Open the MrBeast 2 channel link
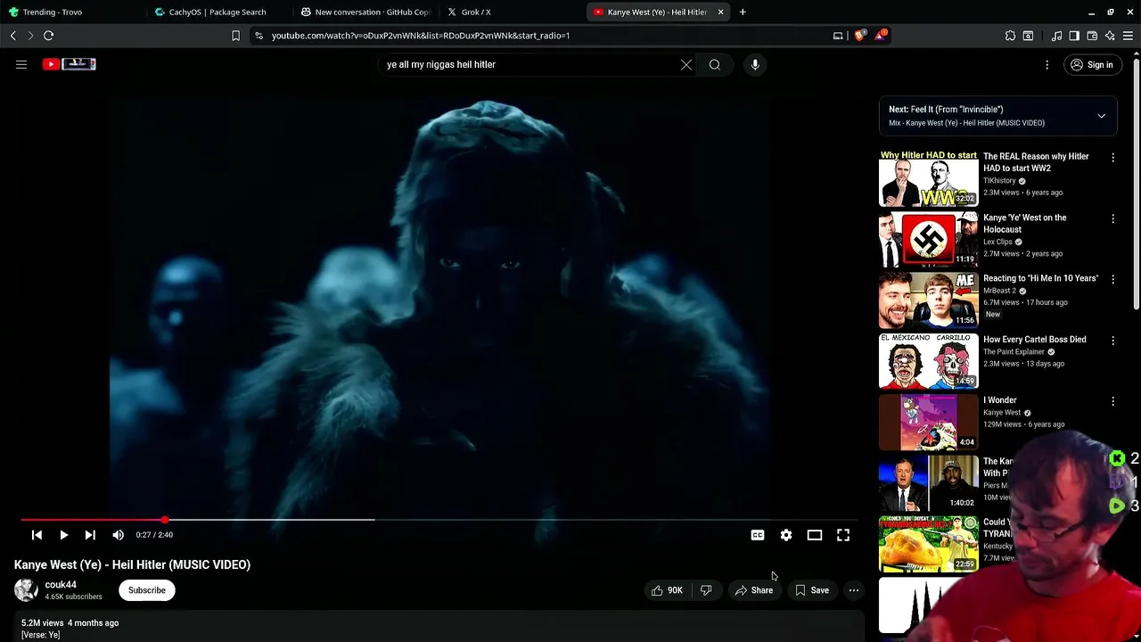The height and width of the screenshot is (642, 1141). tap(999, 291)
